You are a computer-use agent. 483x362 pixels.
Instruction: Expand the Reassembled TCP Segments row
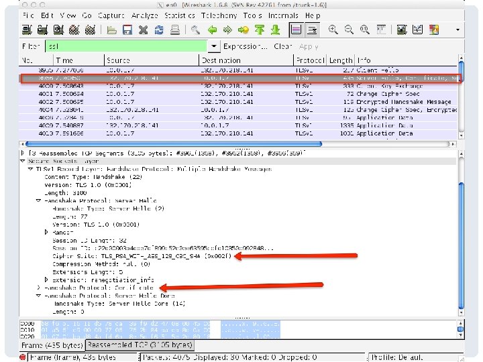(23, 153)
